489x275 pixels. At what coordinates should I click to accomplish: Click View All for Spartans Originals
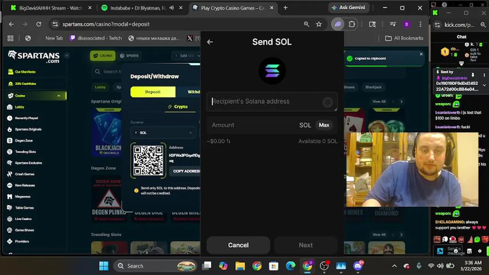tap(379, 102)
